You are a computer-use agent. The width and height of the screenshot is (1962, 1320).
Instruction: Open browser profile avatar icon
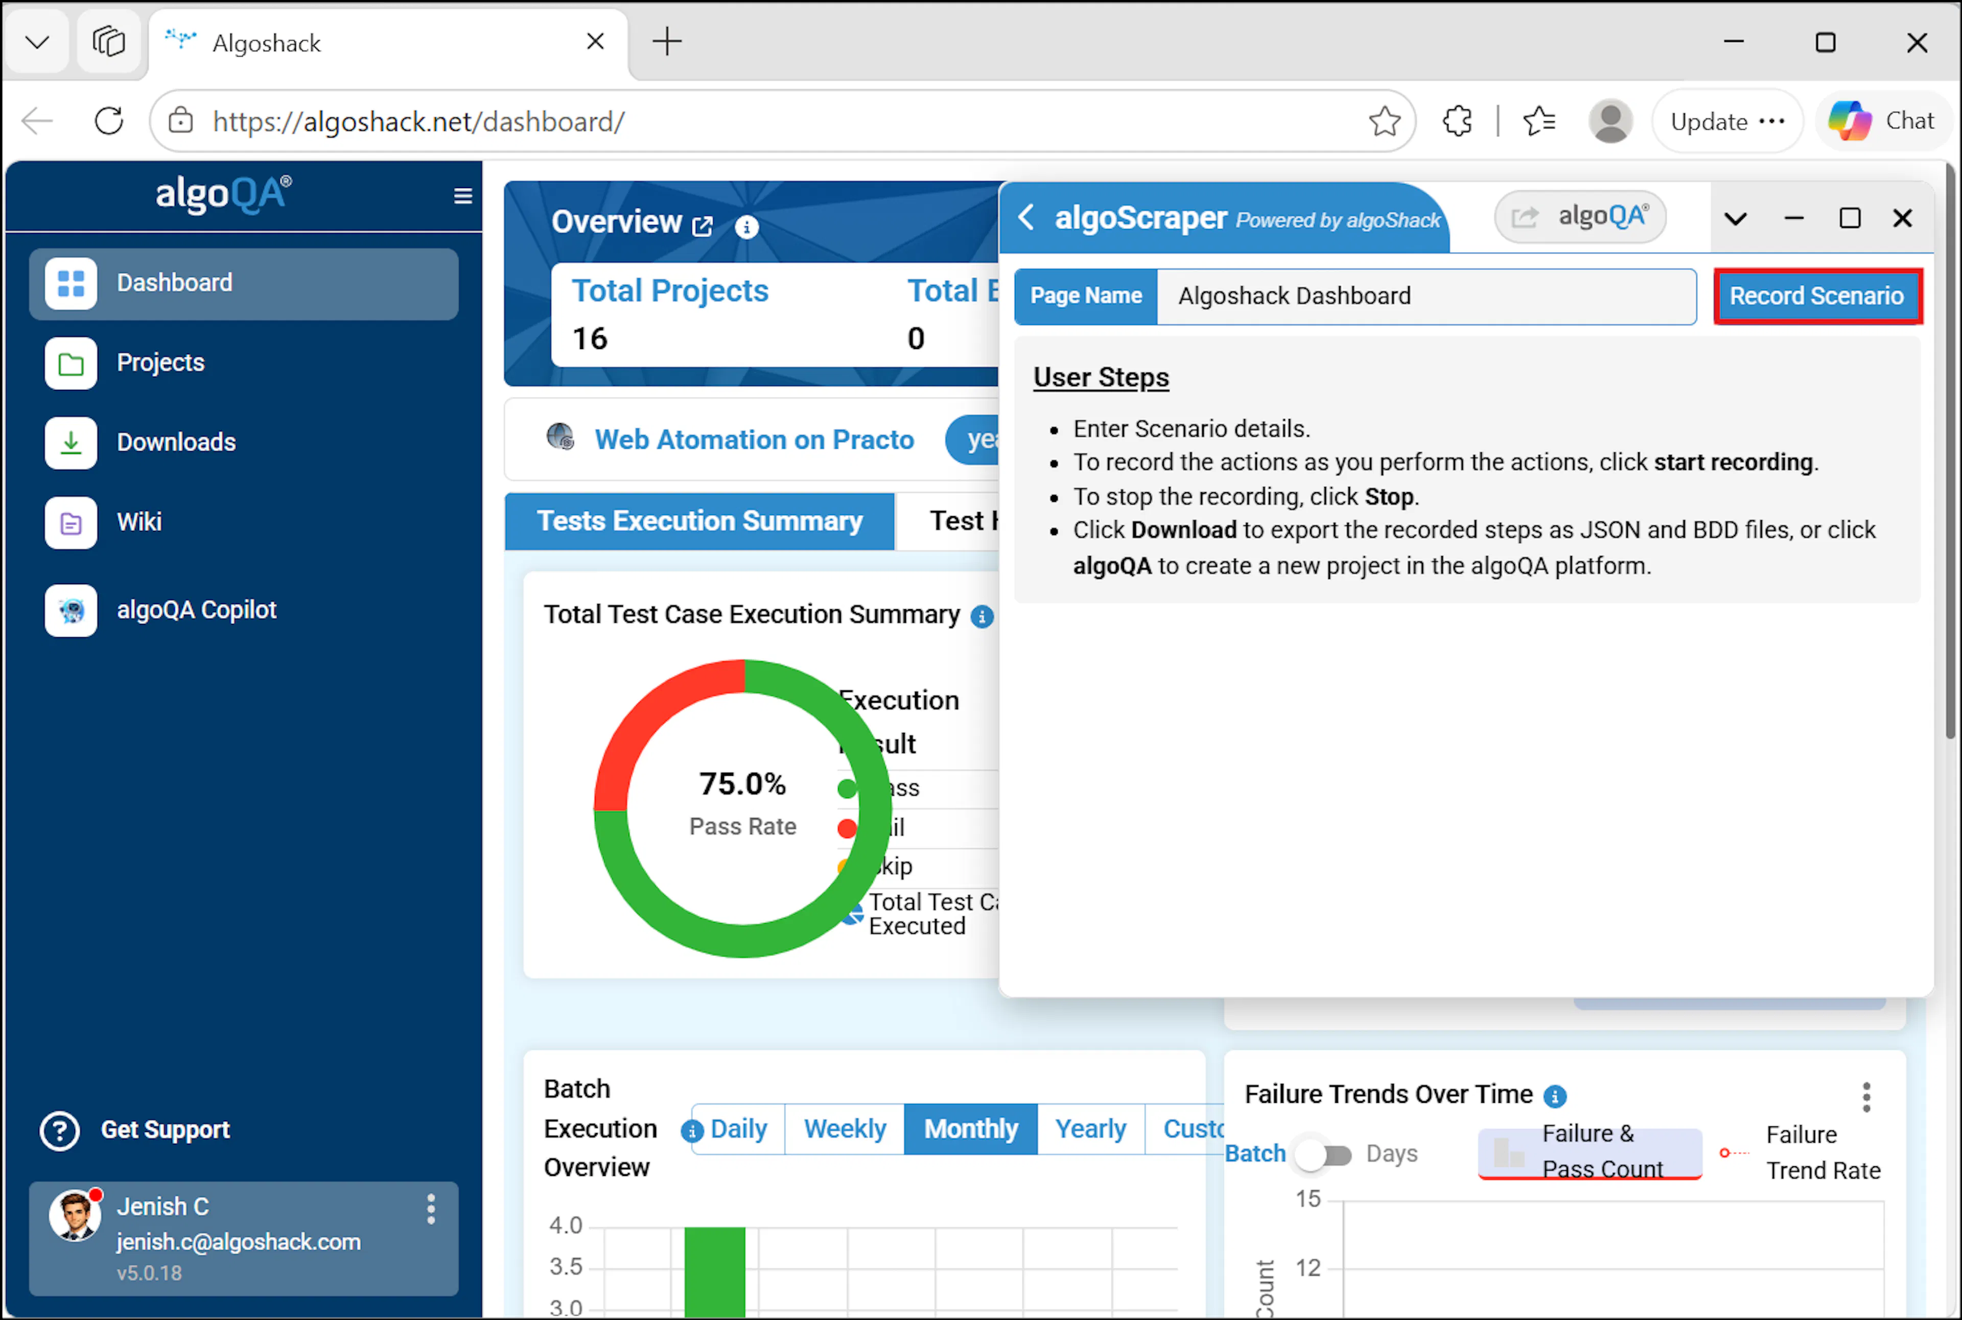(x=1610, y=121)
